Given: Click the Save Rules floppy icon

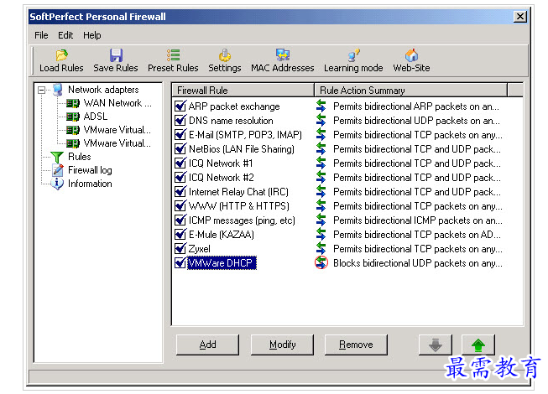Looking at the screenshot, I should pyautogui.click(x=116, y=55).
